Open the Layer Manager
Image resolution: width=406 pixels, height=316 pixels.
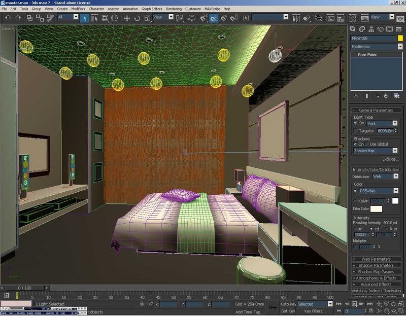319,18
